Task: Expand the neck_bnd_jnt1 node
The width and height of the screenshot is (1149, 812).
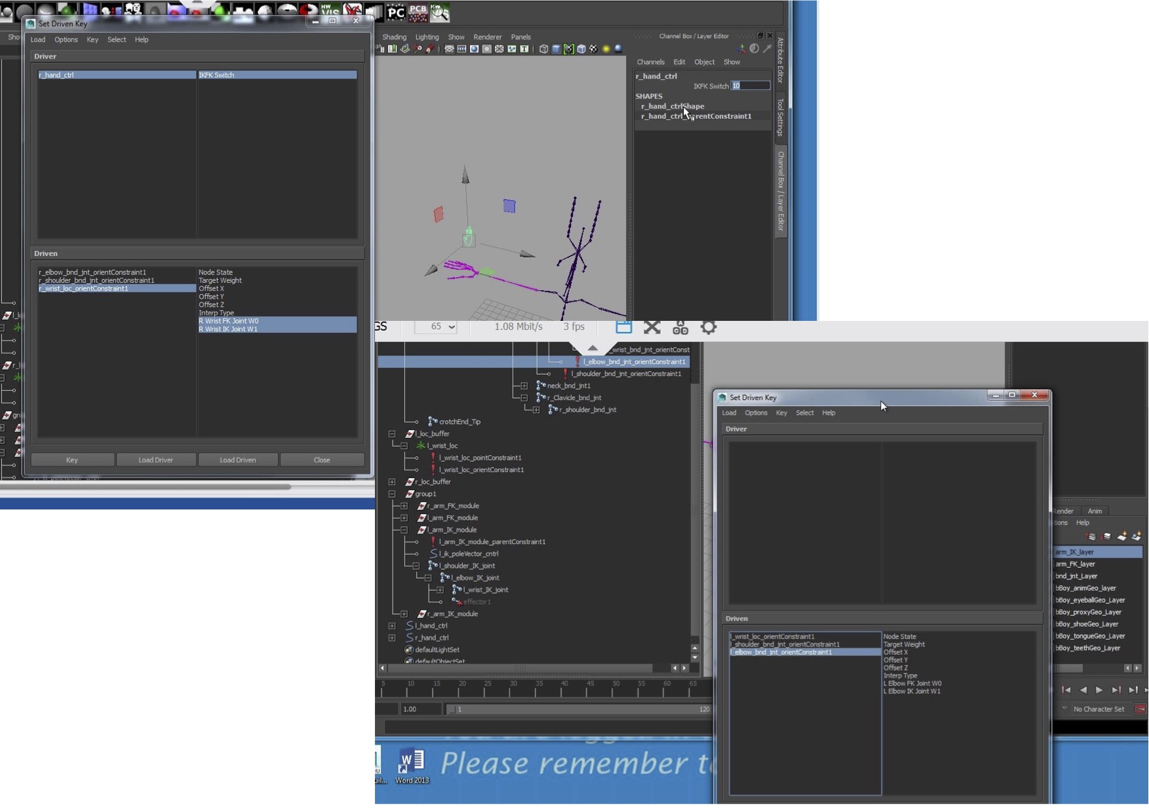Action: coord(524,386)
